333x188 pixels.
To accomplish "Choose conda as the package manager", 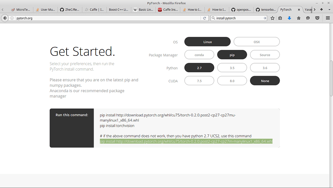I will [199, 55].
